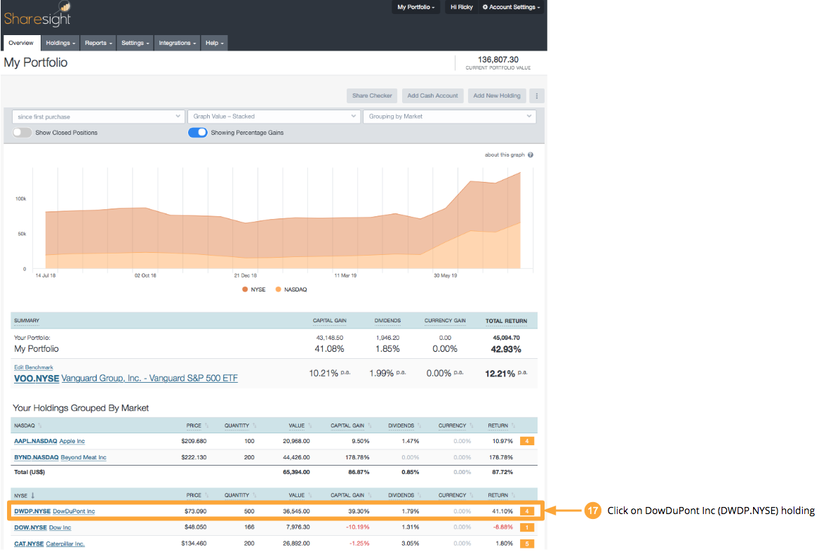Toggle Showing Percentage Gains switch
Viewport: 819px width, 552px height.
197,133
